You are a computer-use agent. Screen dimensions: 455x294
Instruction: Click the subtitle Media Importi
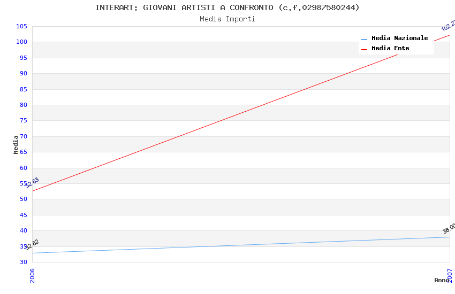pos(227,19)
